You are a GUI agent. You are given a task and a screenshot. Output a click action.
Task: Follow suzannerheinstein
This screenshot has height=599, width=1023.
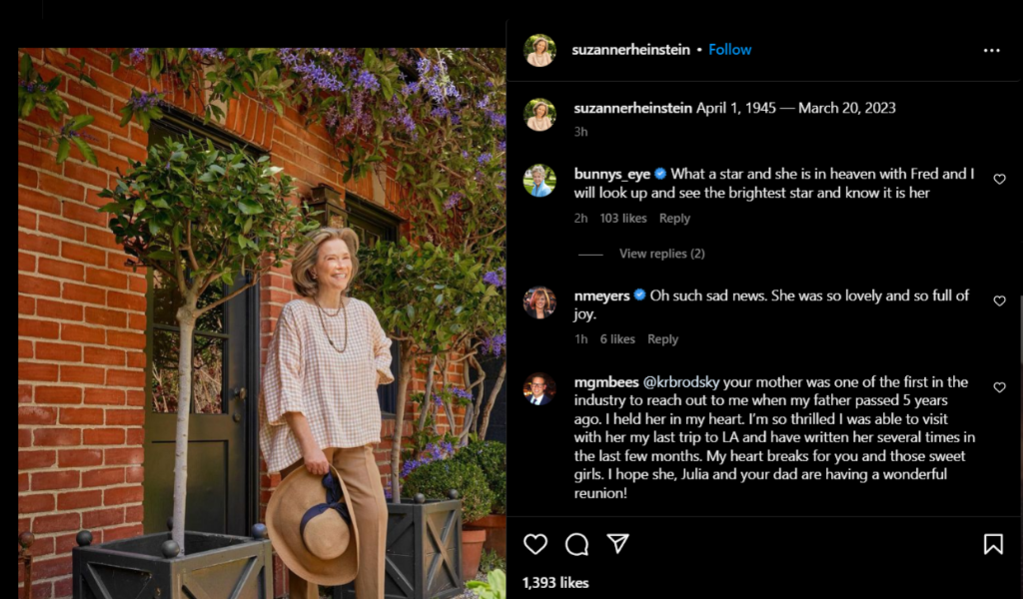730,50
